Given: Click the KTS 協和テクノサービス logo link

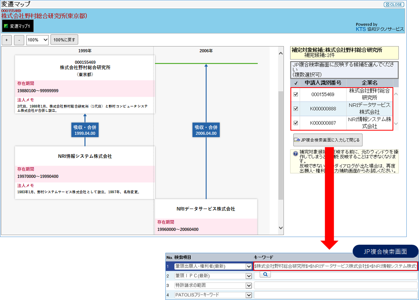Looking at the screenshot, I should tap(380, 29).
